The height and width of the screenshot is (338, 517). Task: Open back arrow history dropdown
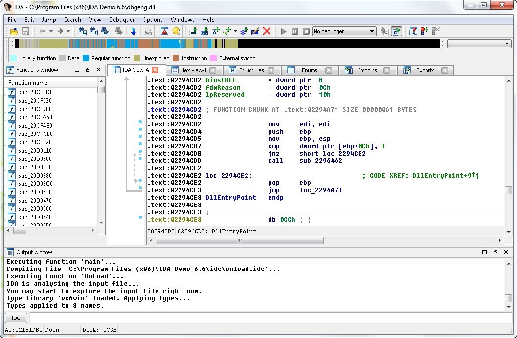click(50, 31)
